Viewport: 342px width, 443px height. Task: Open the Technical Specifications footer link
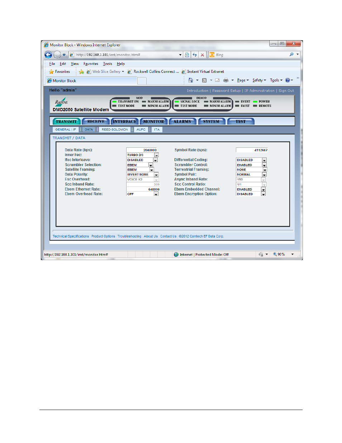click(71, 236)
